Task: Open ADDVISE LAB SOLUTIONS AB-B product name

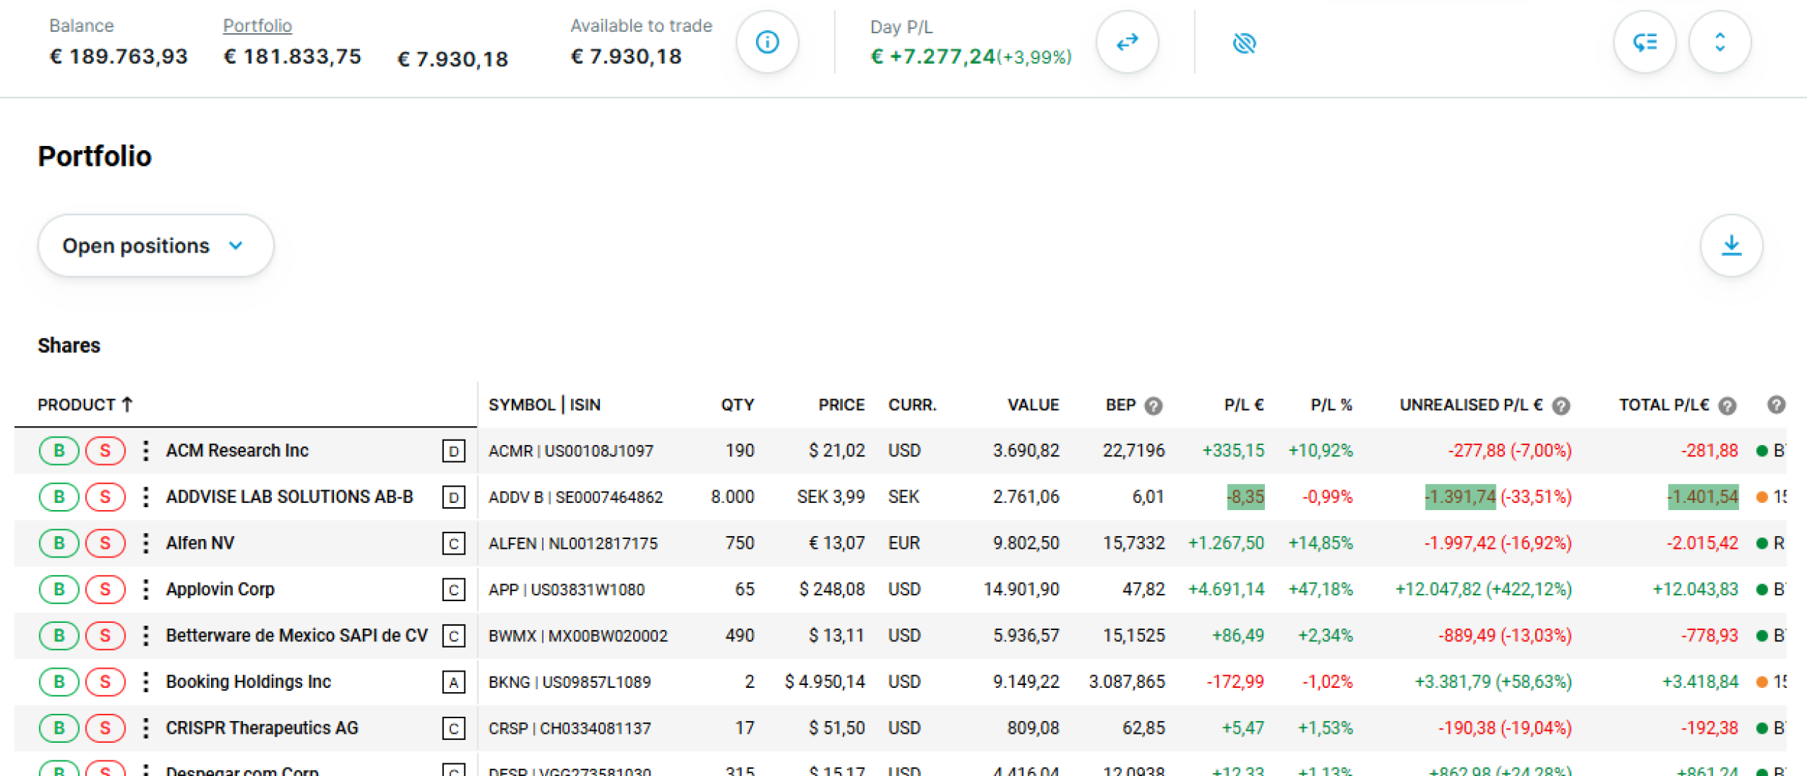Action: click(x=289, y=497)
